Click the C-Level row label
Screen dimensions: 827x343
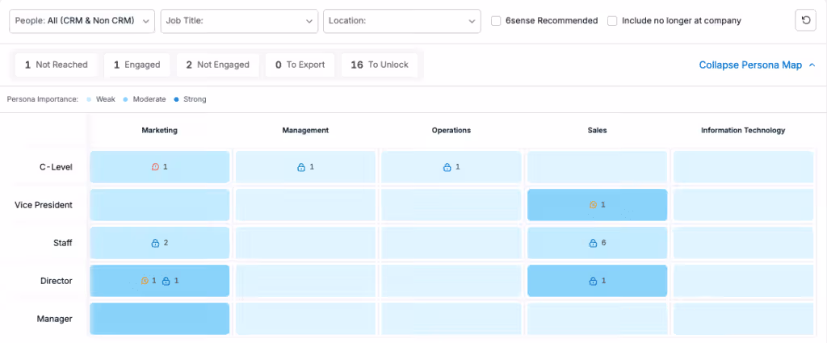coord(56,167)
